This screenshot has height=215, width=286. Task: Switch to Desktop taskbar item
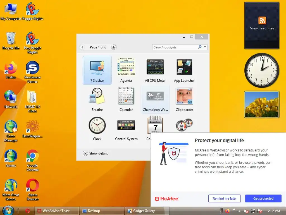click(102, 211)
